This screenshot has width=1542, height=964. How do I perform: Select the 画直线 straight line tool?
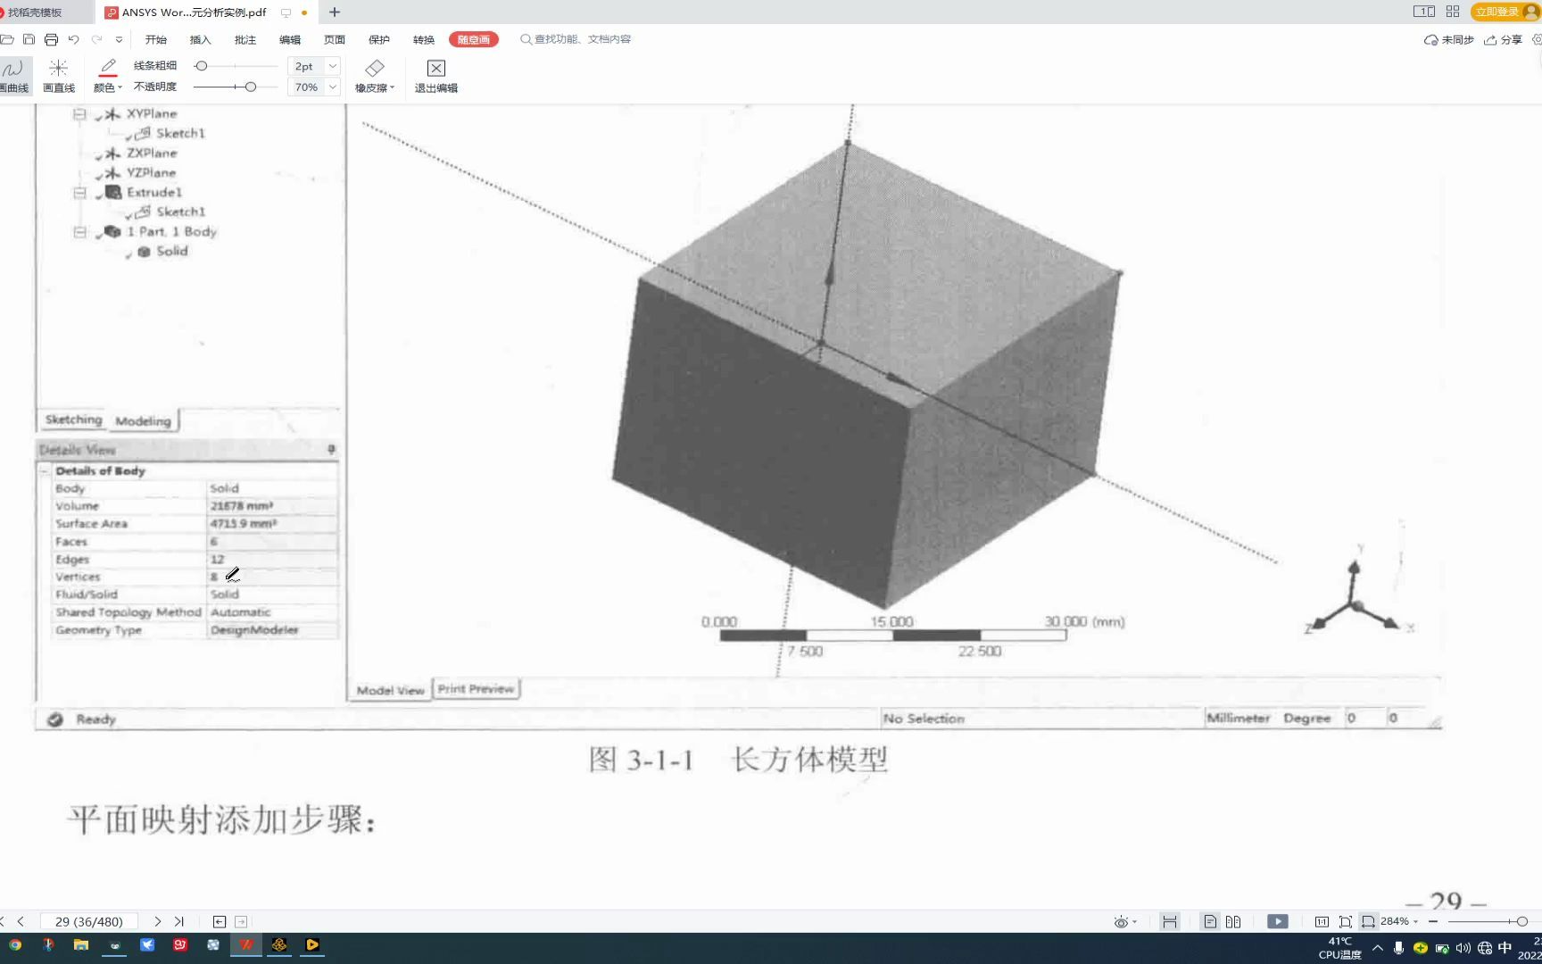pyautogui.click(x=57, y=75)
